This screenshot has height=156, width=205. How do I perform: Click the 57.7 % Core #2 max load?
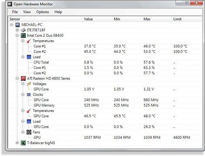point(149,73)
